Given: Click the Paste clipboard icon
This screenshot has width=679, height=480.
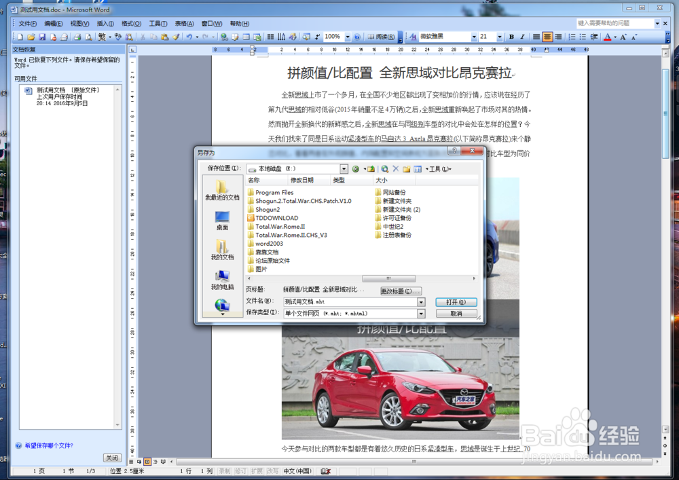Looking at the screenshot, I should coord(164,37).
